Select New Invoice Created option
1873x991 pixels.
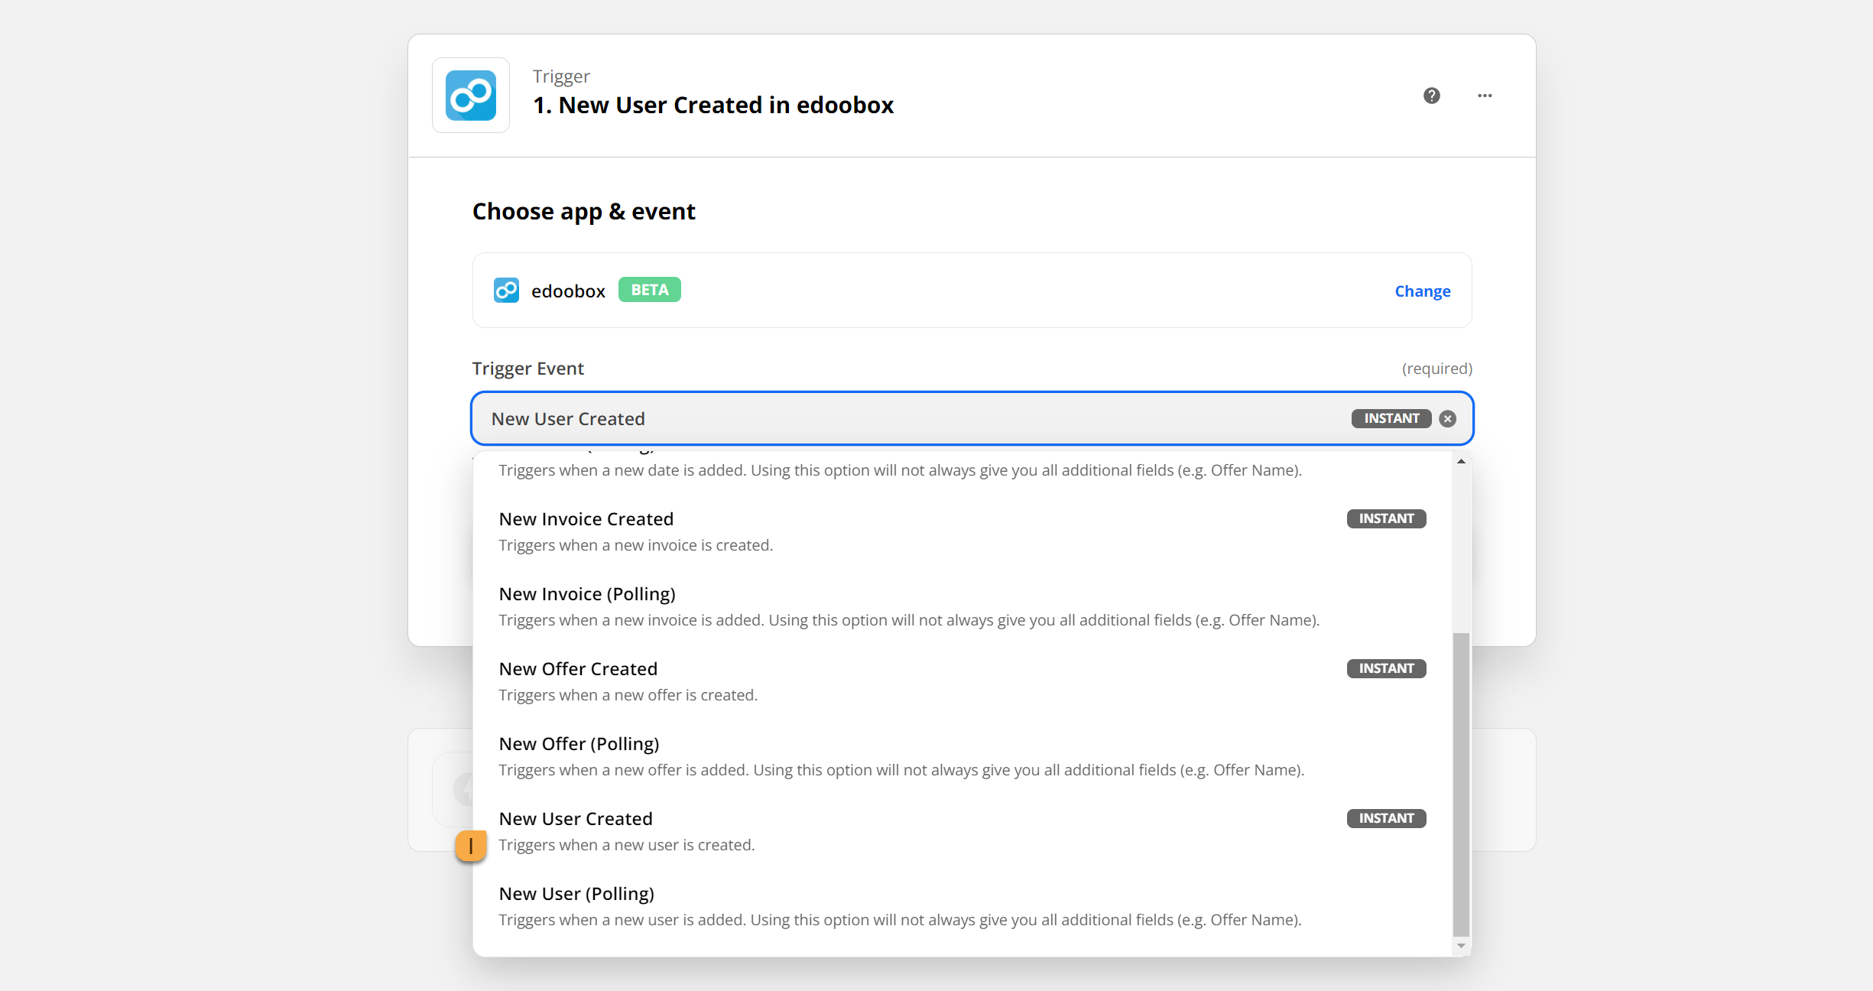[586, 519]
